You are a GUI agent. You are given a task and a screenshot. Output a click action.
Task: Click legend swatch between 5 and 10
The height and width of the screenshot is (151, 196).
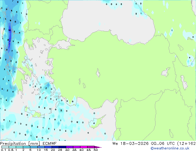[x=34, y=147]
